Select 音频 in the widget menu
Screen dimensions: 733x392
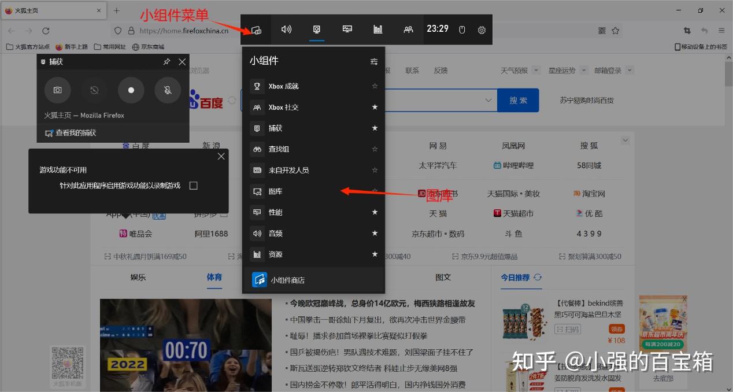point(313,234)
